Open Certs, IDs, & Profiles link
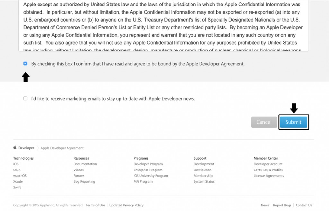The image size is (329, 211). tap(268, 170)
